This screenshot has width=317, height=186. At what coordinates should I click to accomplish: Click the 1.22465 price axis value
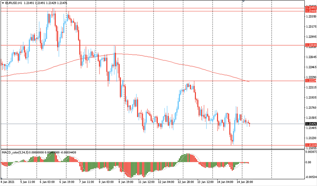tap(312, 67)
